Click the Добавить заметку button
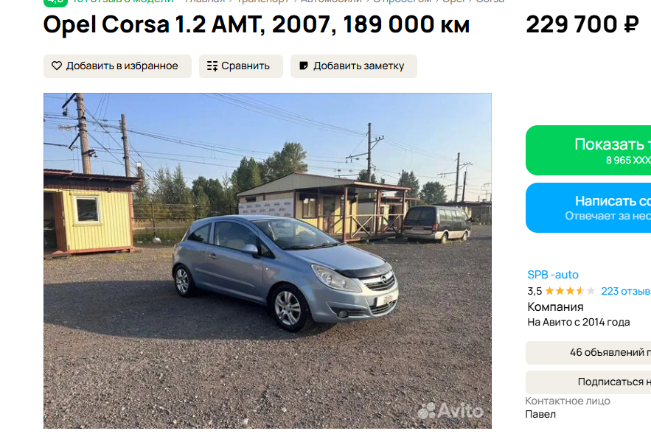 tap(354, 66)
